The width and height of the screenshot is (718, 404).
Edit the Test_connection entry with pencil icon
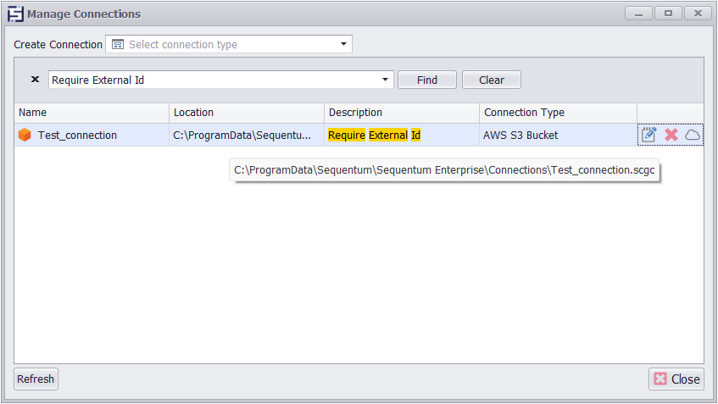pos(648,135)
